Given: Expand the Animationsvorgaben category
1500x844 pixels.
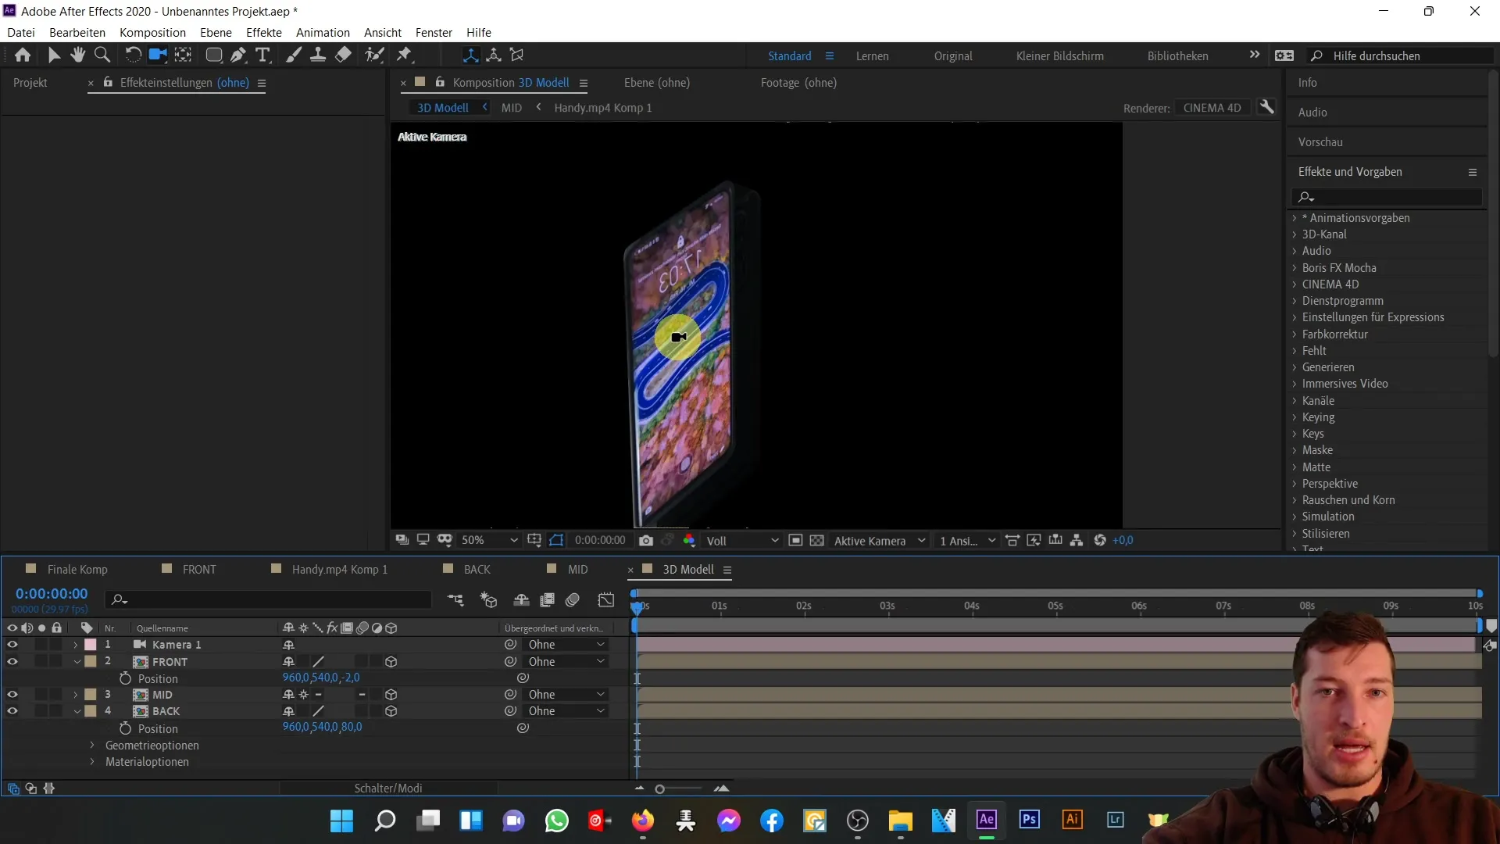Looking at the screenshot, I should (1296, 216).
